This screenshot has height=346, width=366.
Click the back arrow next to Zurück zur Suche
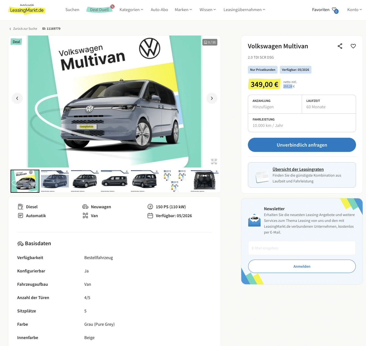click(10, 29)
